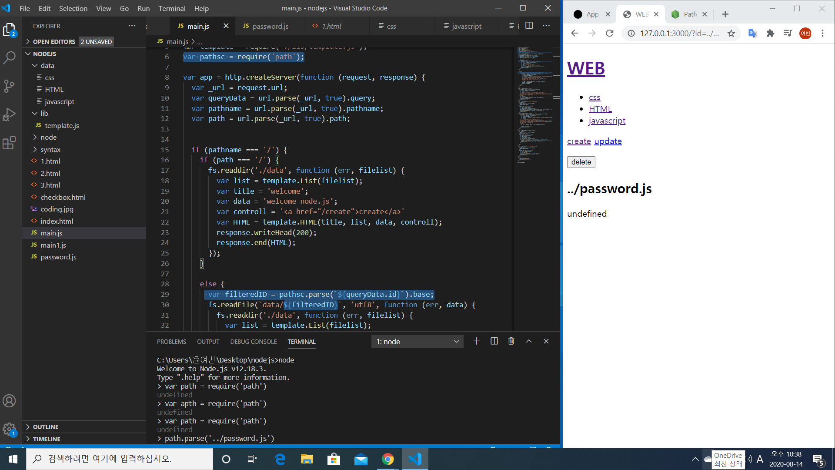Maximize terminal panel with up chevron
Screen dimensions: 835x470
(x=529, y=342)
